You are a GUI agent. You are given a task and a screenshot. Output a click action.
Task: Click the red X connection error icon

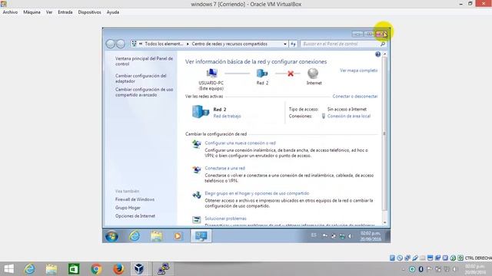pos(291,74)
